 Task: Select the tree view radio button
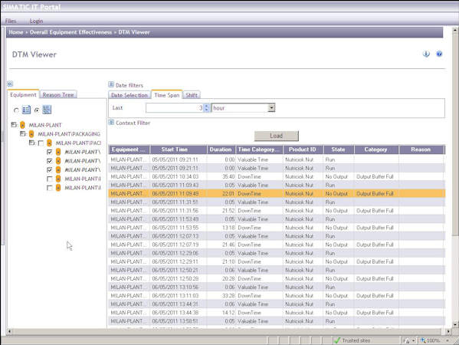(x=37, y=110)
